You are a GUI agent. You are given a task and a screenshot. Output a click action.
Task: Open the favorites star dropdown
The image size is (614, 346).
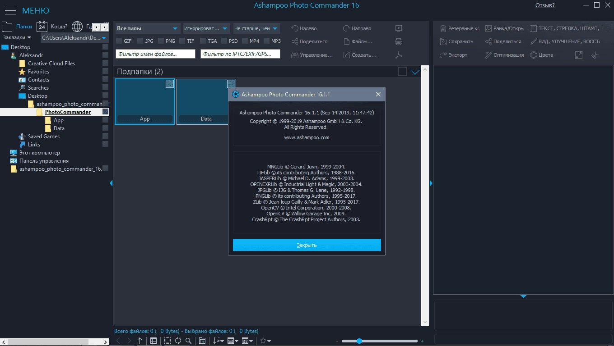(x=265, y=341)
